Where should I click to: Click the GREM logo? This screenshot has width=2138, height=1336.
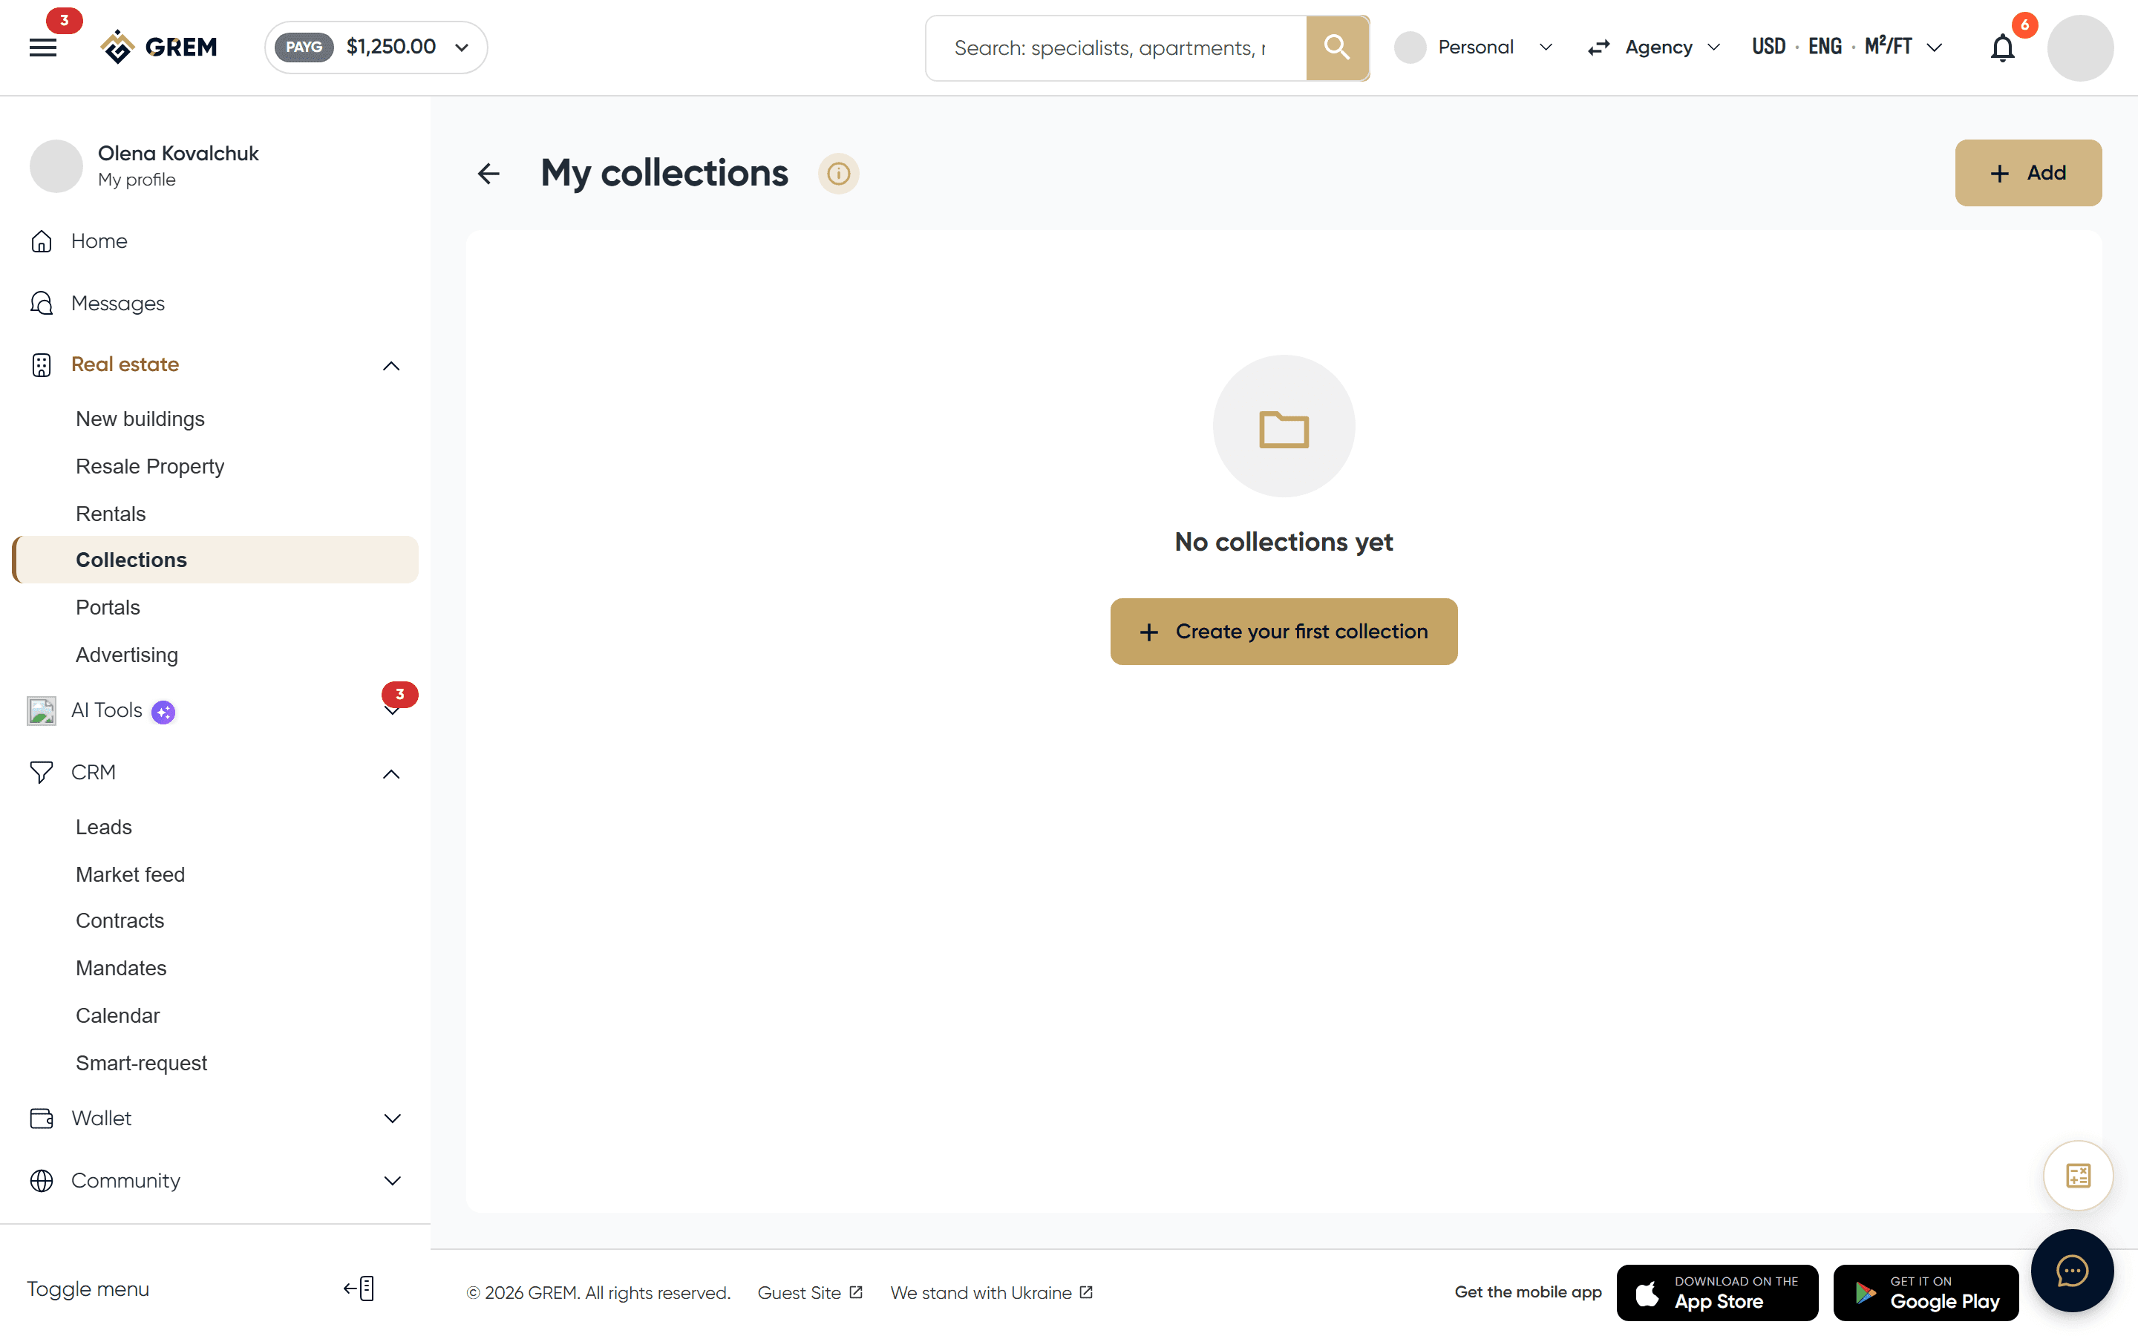click(x=159, y=47)
